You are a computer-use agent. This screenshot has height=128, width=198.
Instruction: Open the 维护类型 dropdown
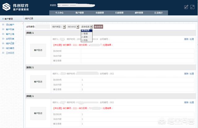click(64, 27)
